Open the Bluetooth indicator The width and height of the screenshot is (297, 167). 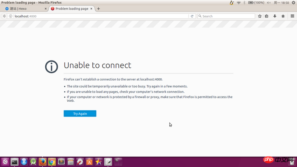(244, 3)
